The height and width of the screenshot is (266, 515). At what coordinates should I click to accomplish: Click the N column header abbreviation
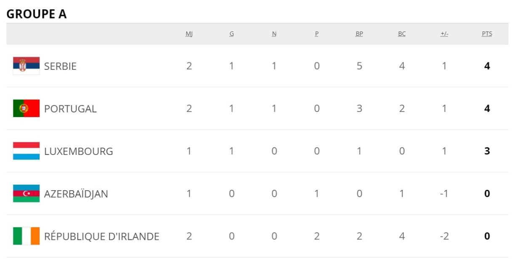pyautogui.click(x=274, y=34)
